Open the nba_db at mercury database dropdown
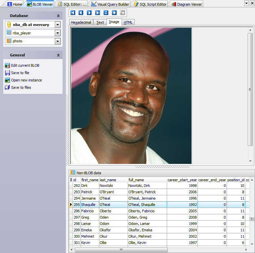 [57, 25]
